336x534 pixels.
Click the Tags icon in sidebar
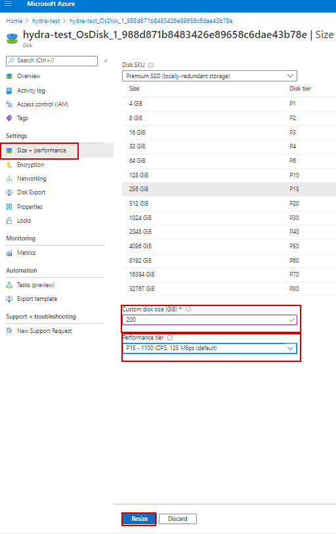pyautogui.click(x=9, y=118)
